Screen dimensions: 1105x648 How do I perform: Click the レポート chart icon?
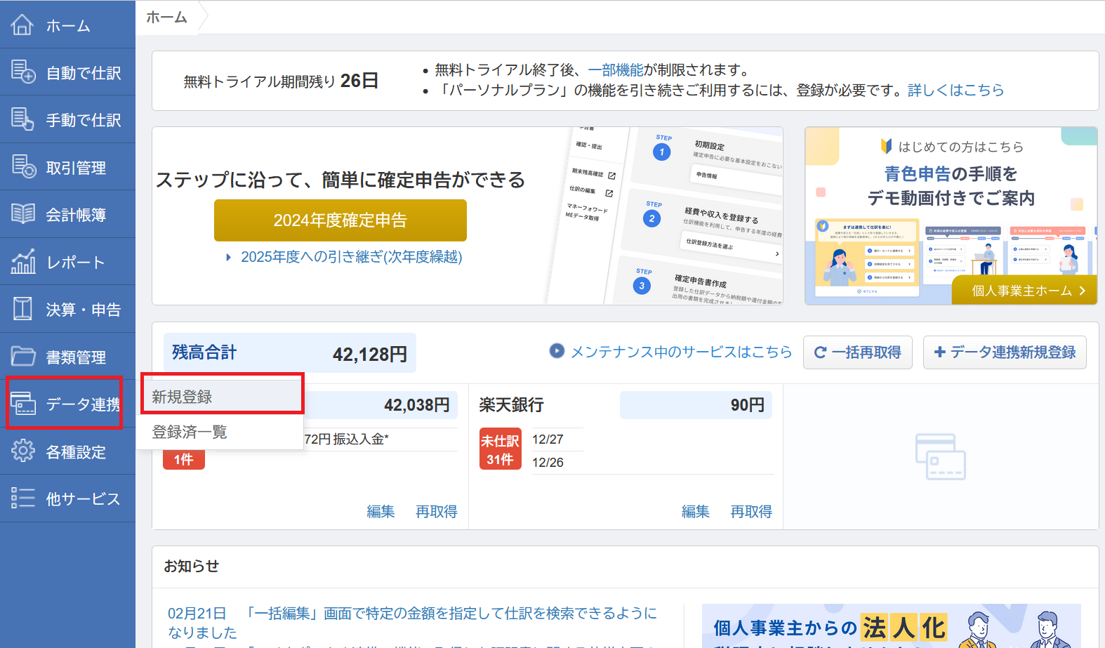22,261
